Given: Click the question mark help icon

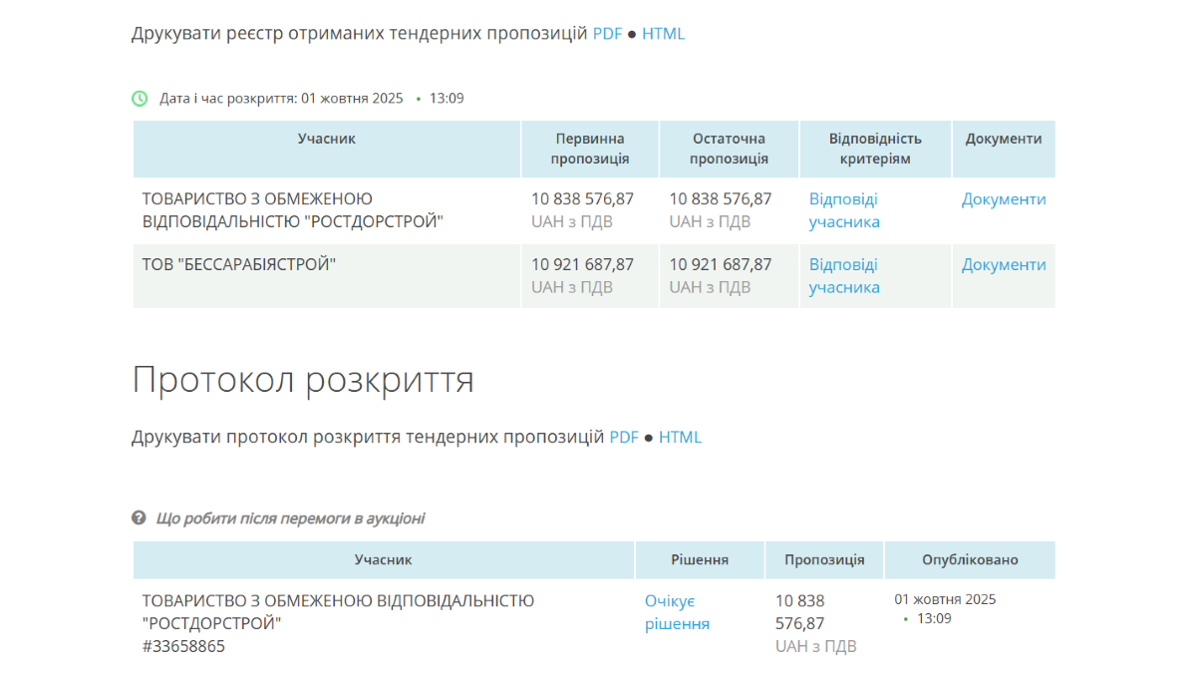Looking at the screenshot, I should pos(140,518).
